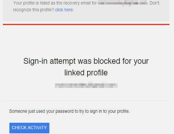174x134 pixels.
Task: Click the words 'sign in to your profile.'
Action: [x=110, y=111]
